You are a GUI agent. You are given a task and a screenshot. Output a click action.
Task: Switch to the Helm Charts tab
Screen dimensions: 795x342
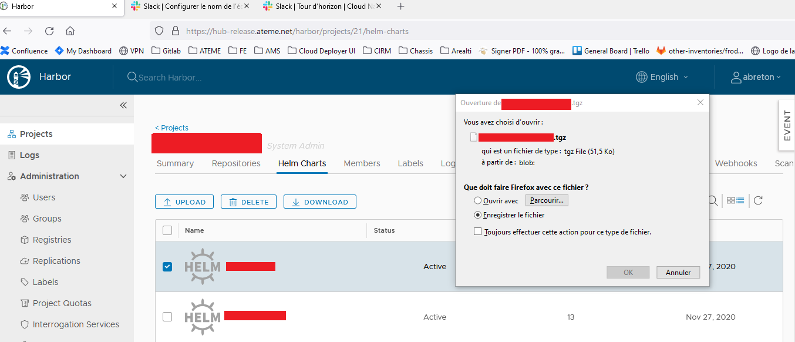(x=302, y=163)
